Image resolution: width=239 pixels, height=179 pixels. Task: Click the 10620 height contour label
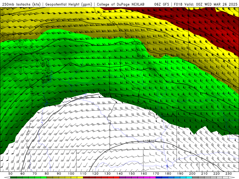pyautogui.click(x=149, y=141)
